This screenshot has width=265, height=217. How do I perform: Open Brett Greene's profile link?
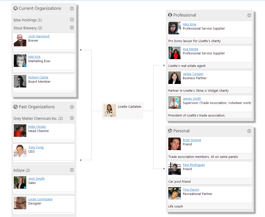tap(192, 140)
